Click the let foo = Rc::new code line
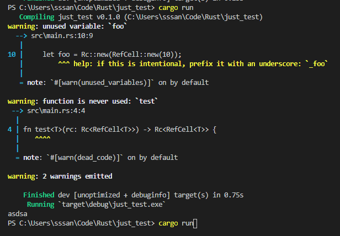This screenshot has width=340, height=236. pos(111,54)
